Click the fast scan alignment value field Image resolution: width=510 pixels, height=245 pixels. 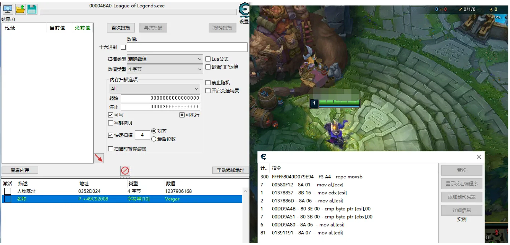(x=142, y=135)
